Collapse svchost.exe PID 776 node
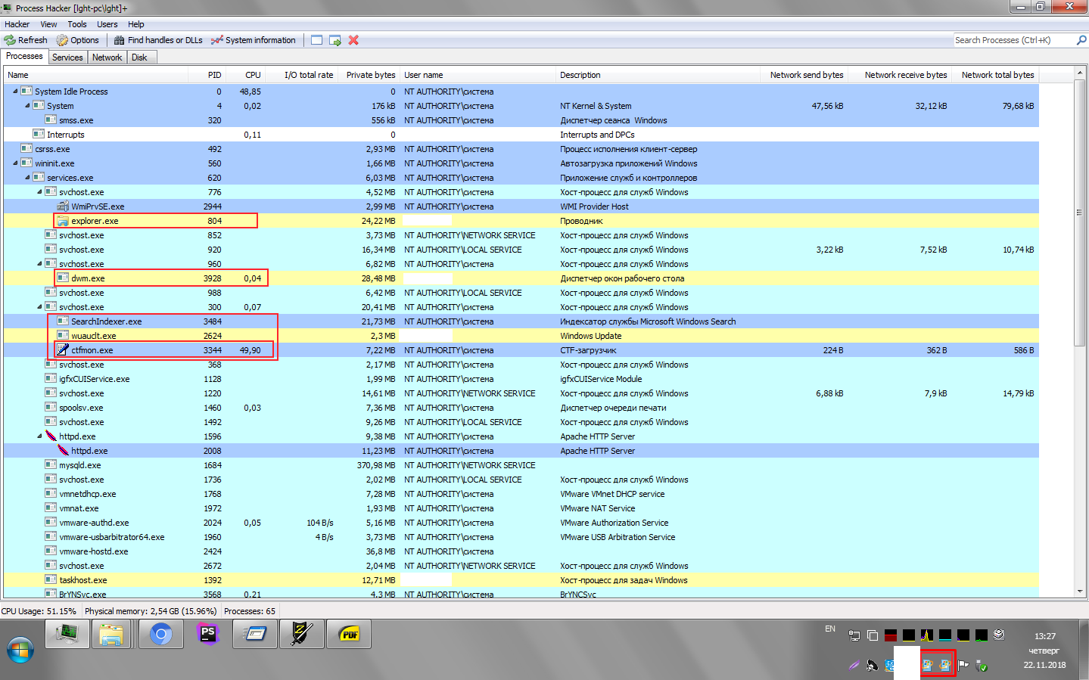 pyautogui.click(x=39, y=192)
